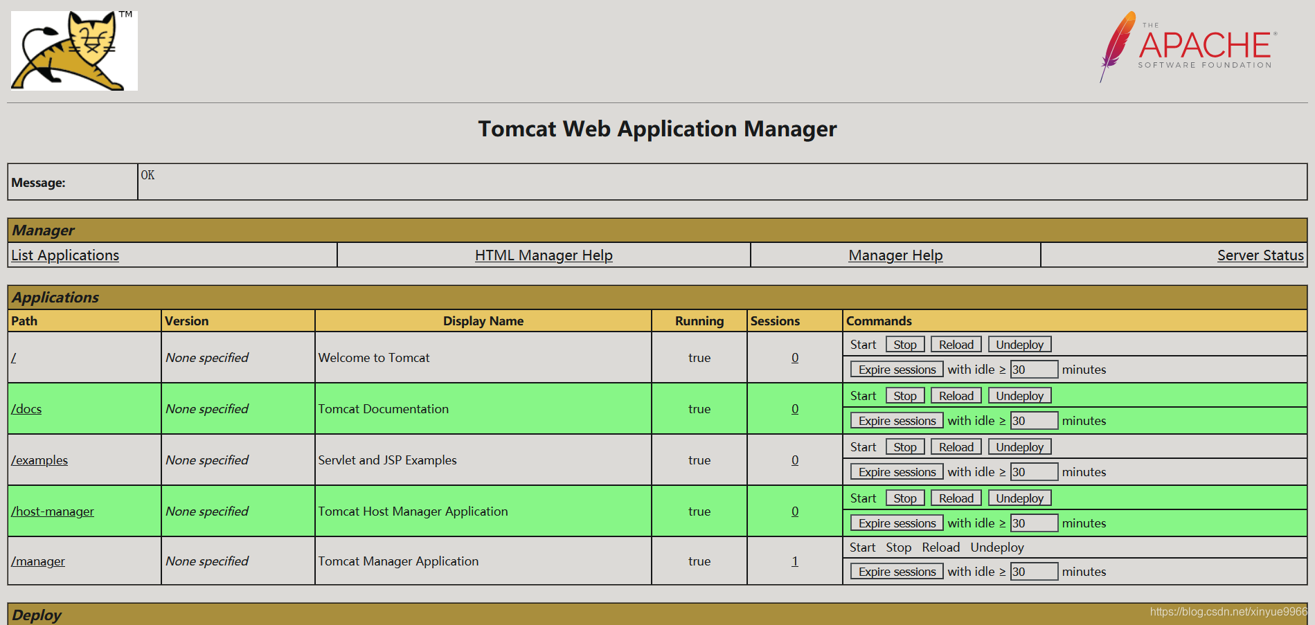
Task: Undeploy the Servlet and JSP Examples app
Action: click(1020, 447)
